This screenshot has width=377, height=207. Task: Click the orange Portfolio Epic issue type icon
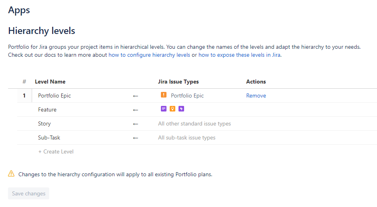tap(164, 95)
